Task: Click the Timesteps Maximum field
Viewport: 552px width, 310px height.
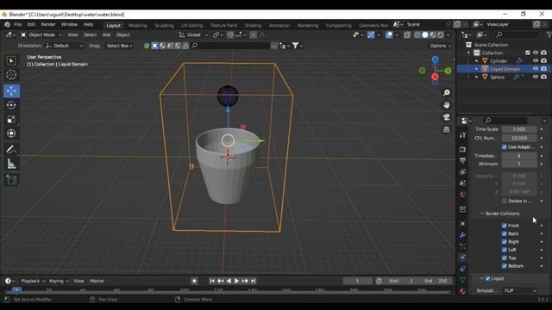Action: click(519, 155)
